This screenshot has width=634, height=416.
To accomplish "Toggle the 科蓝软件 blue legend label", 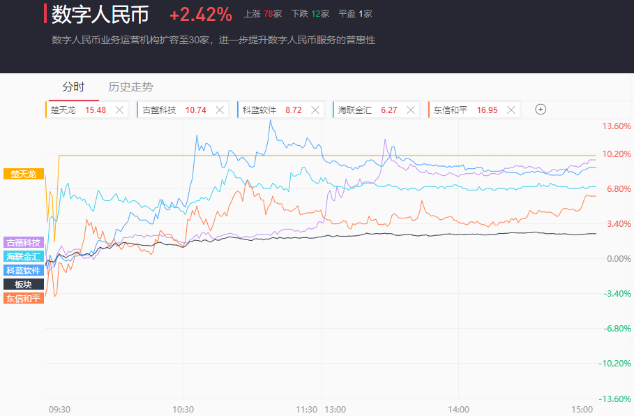I will click(24, 270).
